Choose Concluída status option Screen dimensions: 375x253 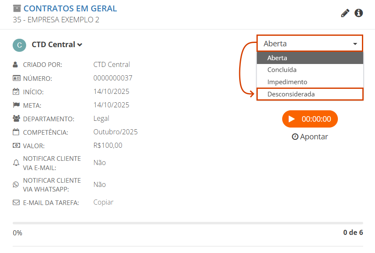(310, 70)
